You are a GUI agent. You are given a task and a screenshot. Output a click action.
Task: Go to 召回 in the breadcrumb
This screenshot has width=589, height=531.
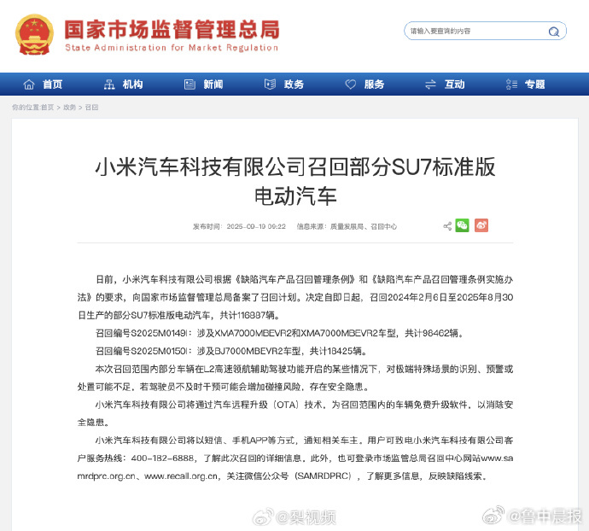pos(91,107)
